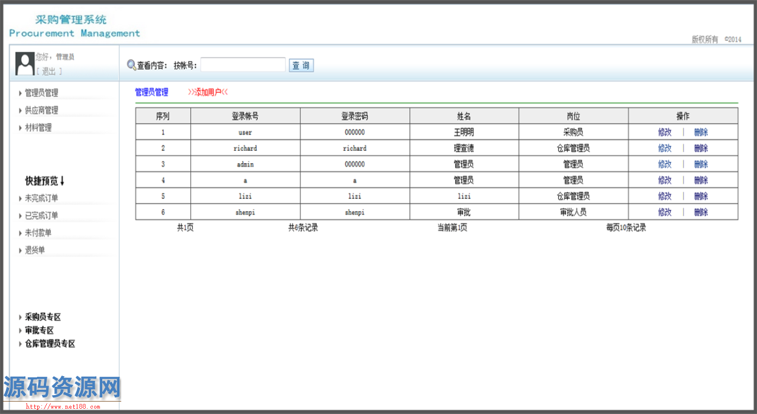Screen dimensions: 757x414
Task: Open 未付款单 in sidebar
Action: pyautogui.click(x=37, y=233)
